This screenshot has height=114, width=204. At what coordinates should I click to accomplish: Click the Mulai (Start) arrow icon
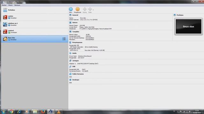coord(90,9)
